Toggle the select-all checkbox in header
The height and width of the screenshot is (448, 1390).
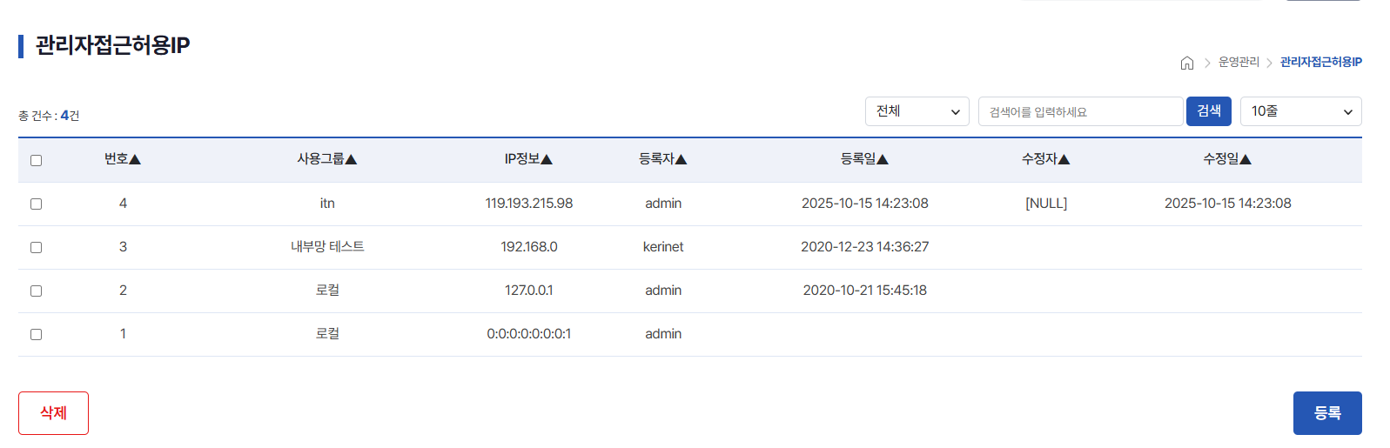tap(36, 160)
